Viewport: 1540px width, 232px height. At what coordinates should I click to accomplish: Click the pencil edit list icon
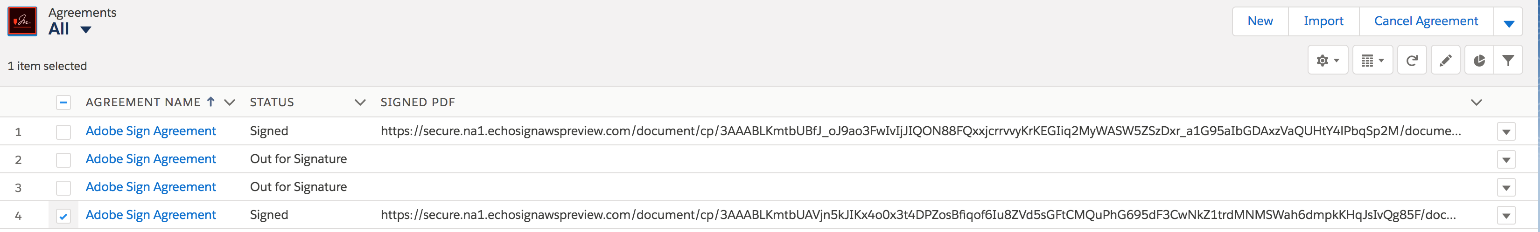pyautogui.click(x=1445, y=60)
